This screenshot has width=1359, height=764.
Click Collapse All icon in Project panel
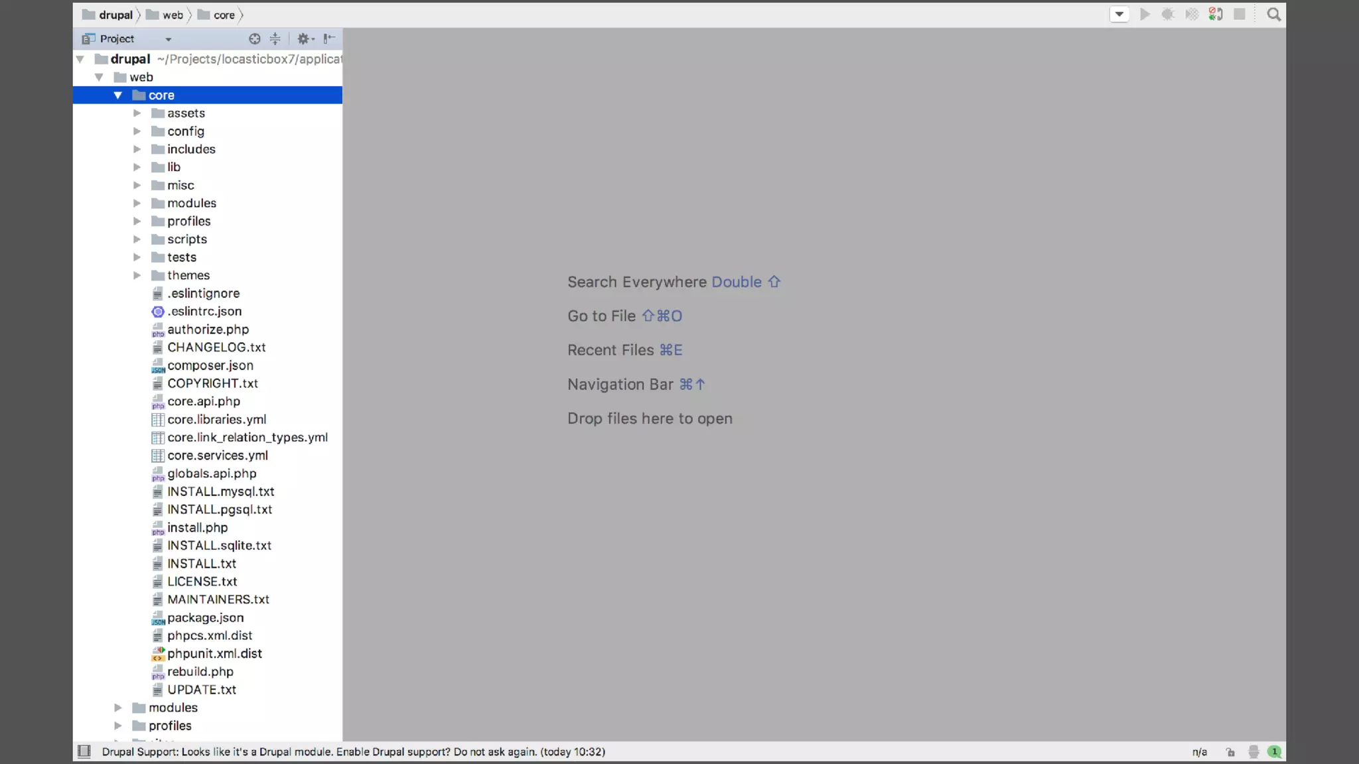pos(275,39)
